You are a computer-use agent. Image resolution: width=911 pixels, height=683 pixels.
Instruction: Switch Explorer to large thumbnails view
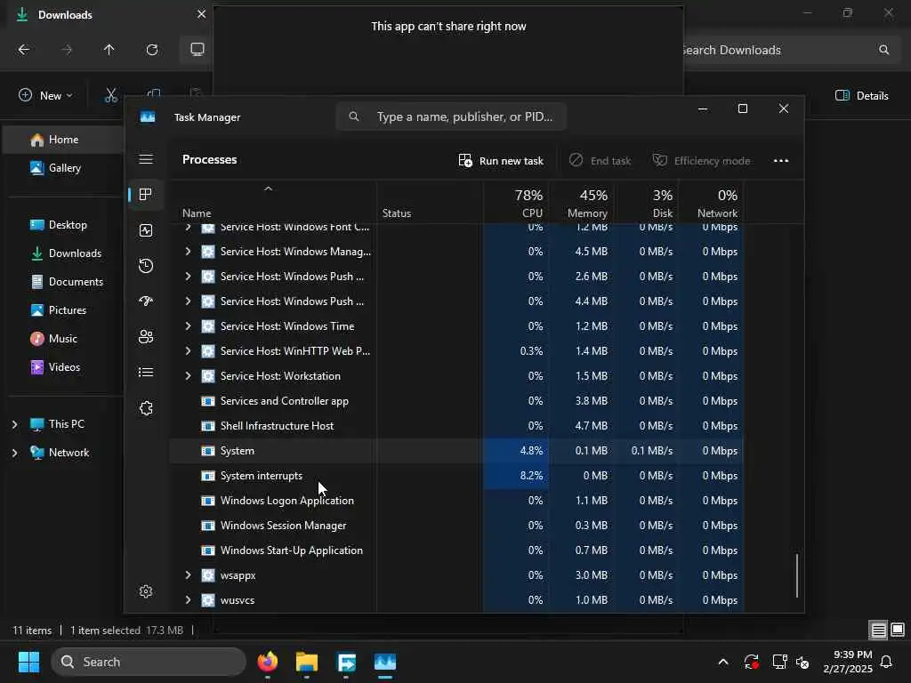[898, 631]
